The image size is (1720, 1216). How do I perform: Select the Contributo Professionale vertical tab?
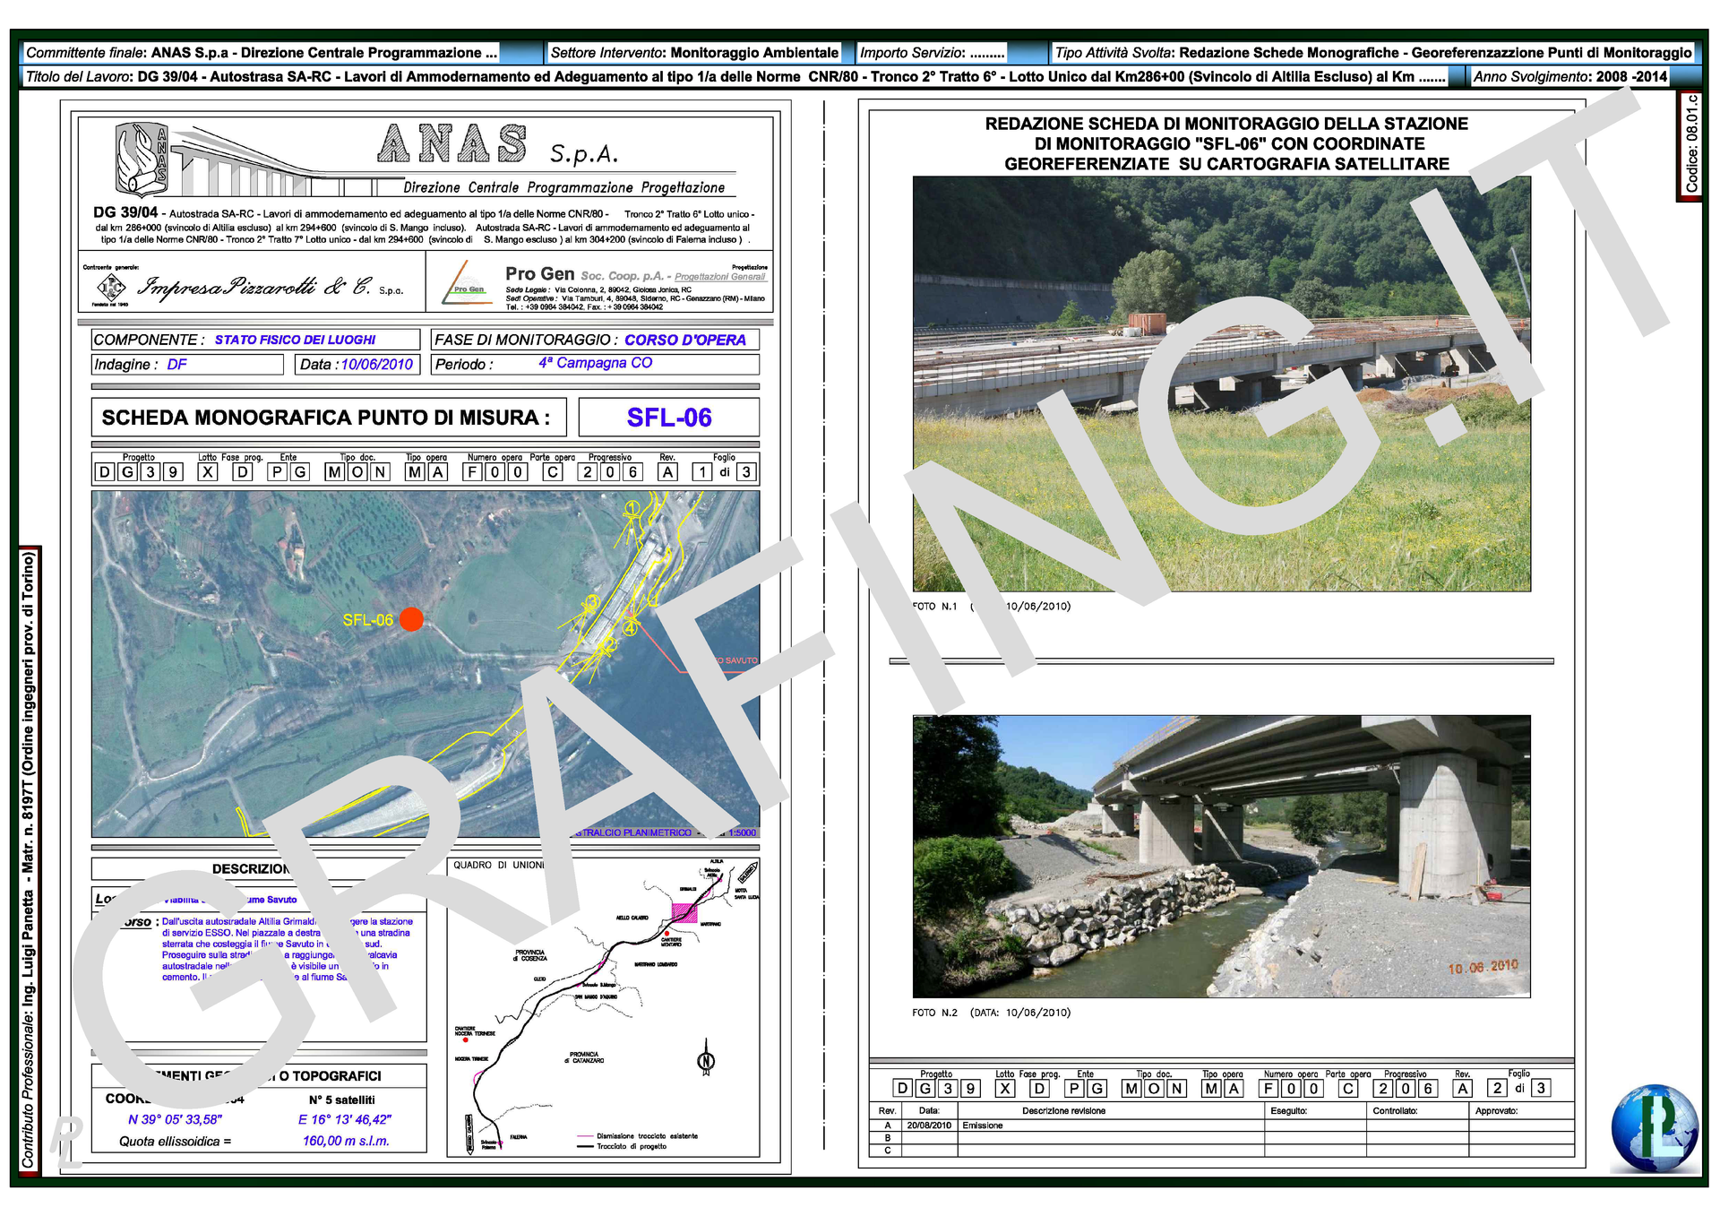tap(29, 858)
